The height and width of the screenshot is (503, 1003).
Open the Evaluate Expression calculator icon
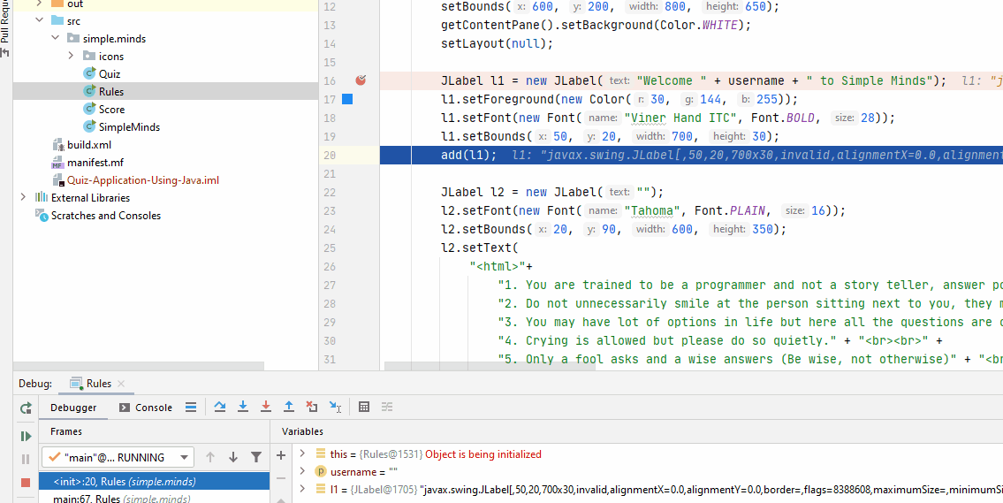(x=364, y=407)
